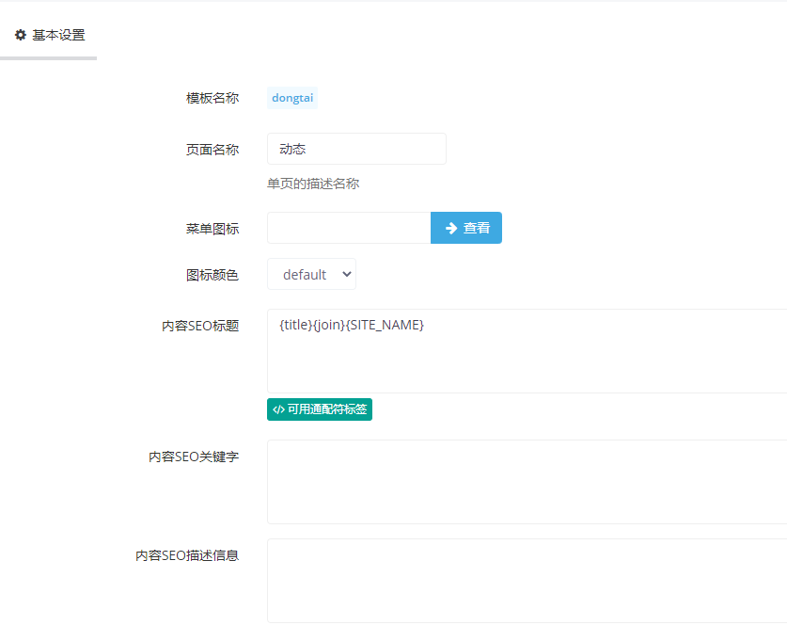The image size is (787, 641).
Task: Focus the 页面名称 input containing 动态
Action: click(356, 149)
